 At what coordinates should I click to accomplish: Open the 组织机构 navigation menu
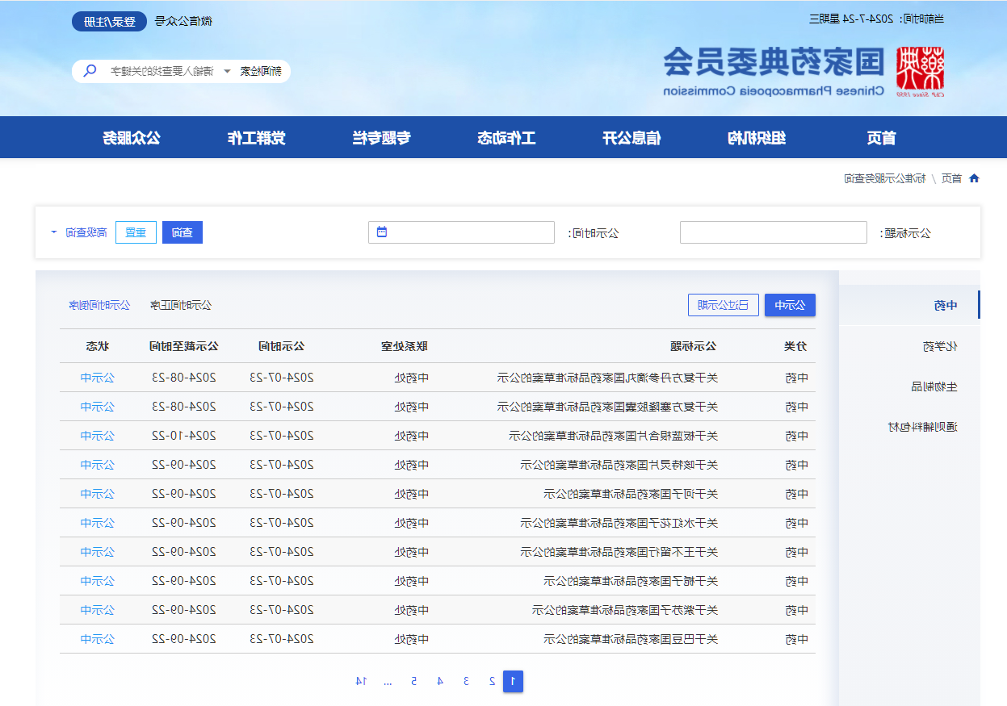tap(757, 137)
